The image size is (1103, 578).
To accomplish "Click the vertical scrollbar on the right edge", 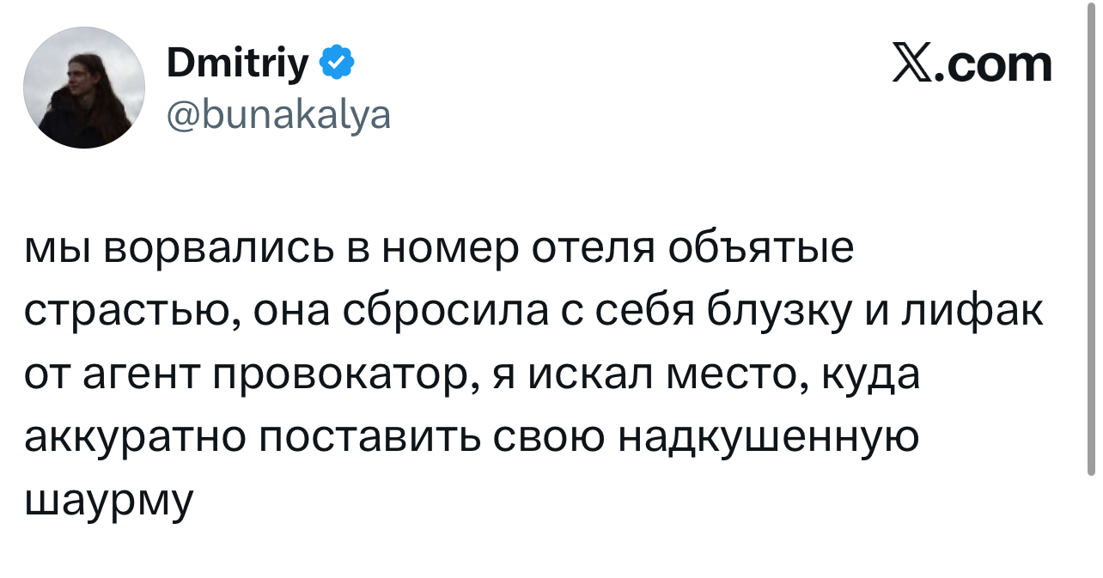I will (x=1091, y=258).
